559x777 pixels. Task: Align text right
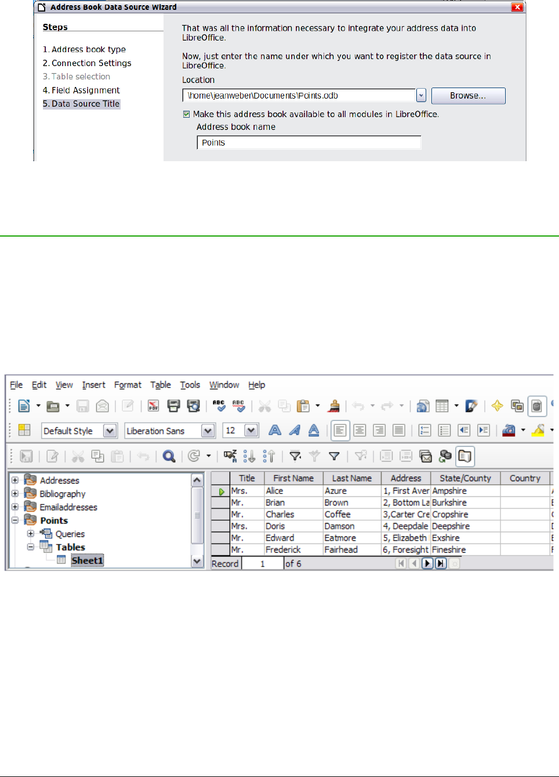click(x=379, y=430)
